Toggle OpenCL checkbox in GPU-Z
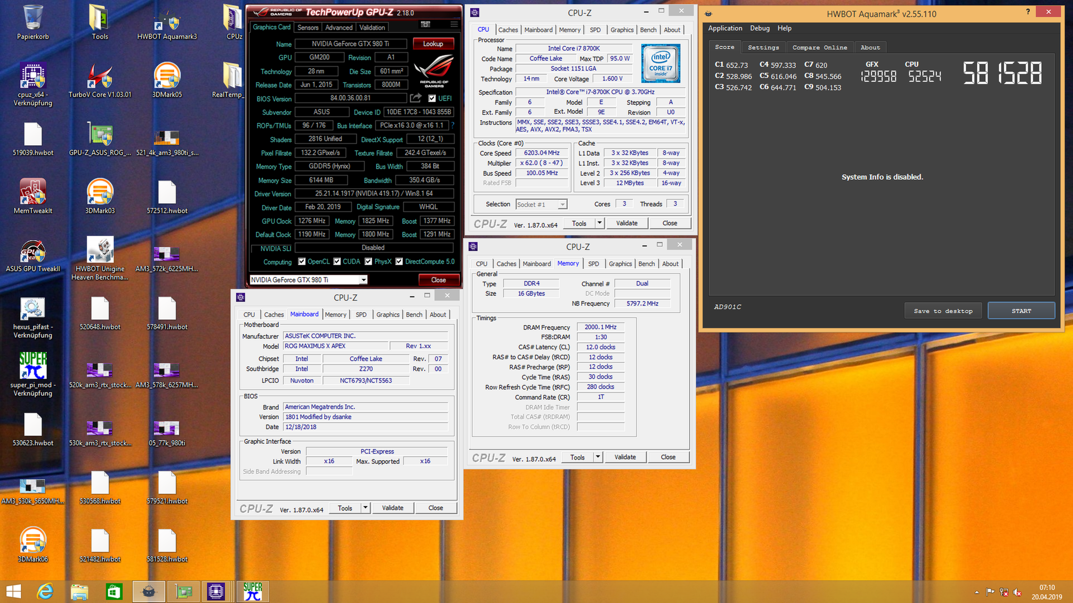Viewport: 1073px width, 603px height. pyautogui.click(x=302, y=261)
